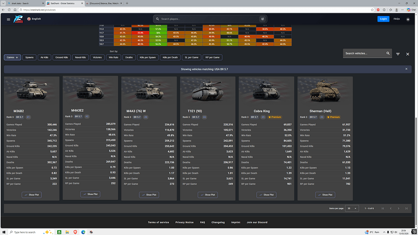Open the Items per page dropdown

coord(352,208)
